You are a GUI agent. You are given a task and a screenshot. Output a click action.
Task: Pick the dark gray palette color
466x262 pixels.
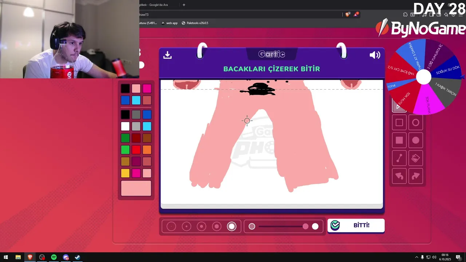136,115
